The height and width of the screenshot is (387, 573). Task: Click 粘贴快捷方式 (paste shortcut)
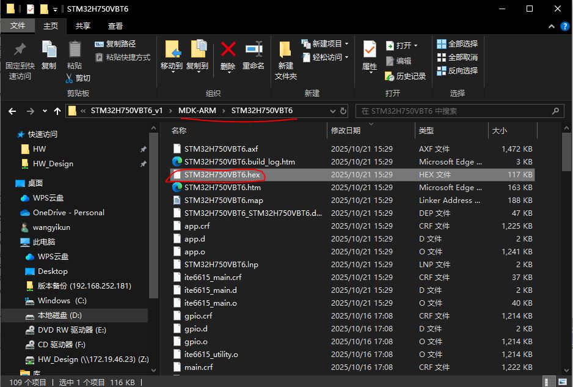[122, 57]
